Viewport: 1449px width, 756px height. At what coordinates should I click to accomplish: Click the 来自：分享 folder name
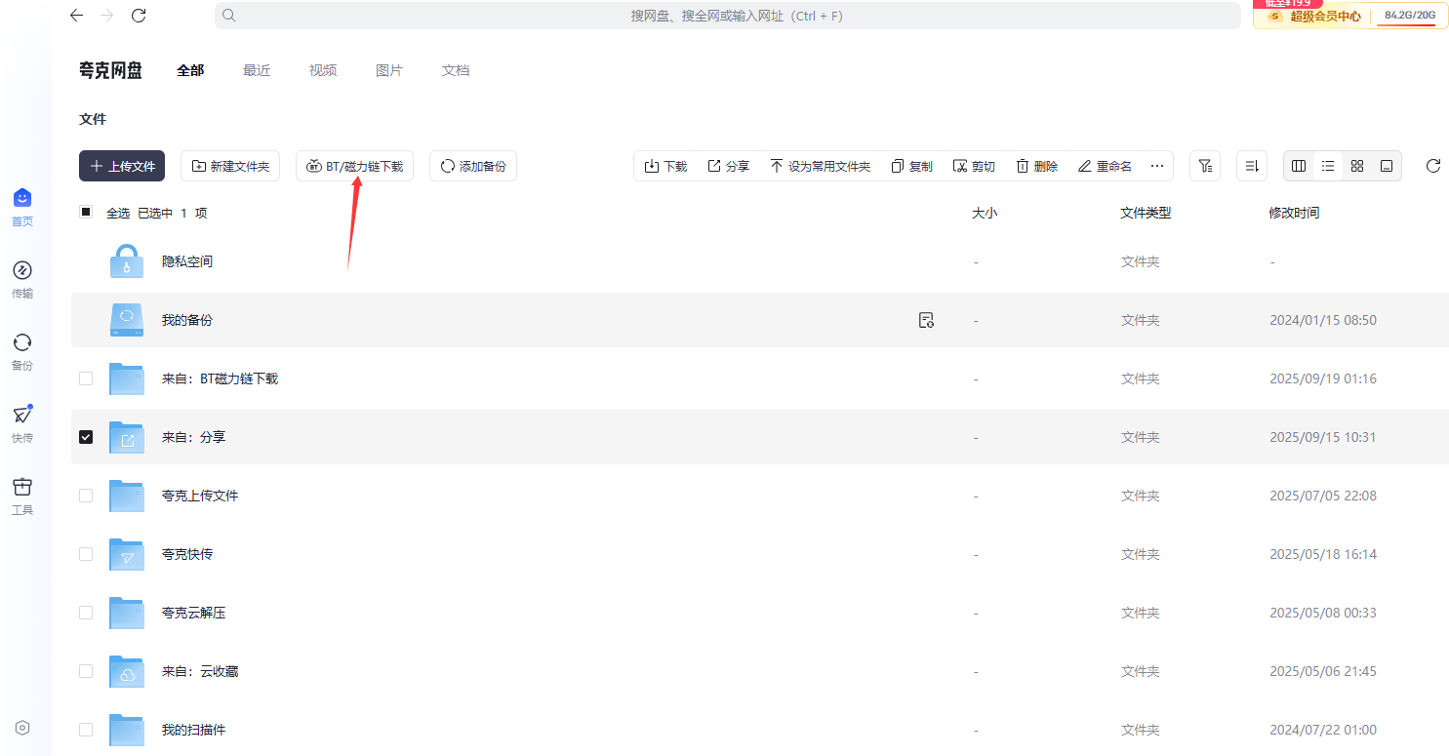[194, 437]
